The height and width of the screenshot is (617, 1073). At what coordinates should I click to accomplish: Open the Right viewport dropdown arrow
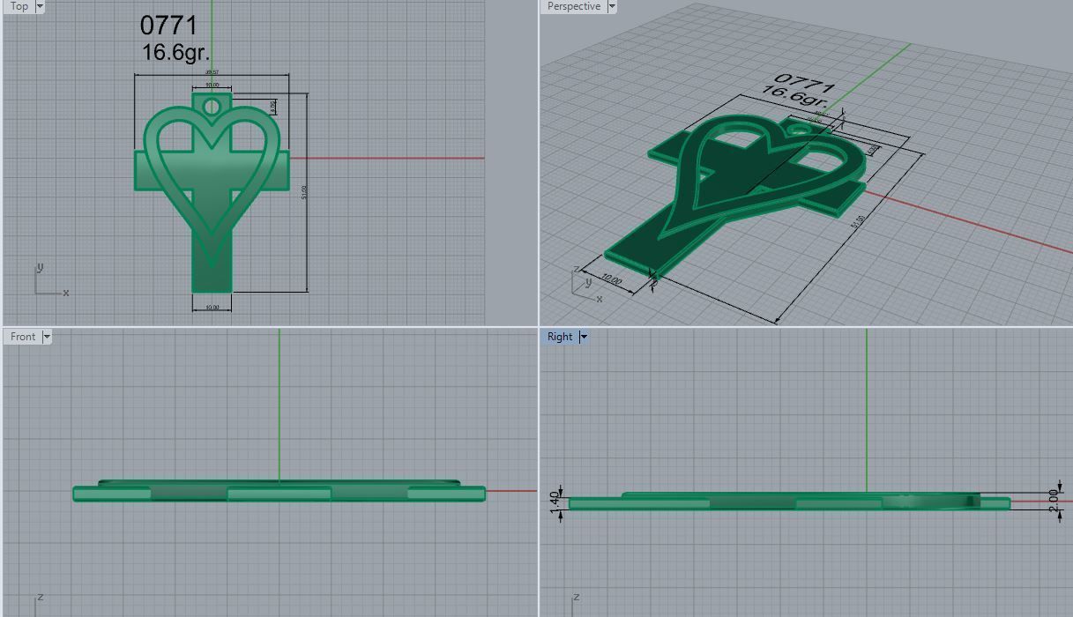coord(584,337)
